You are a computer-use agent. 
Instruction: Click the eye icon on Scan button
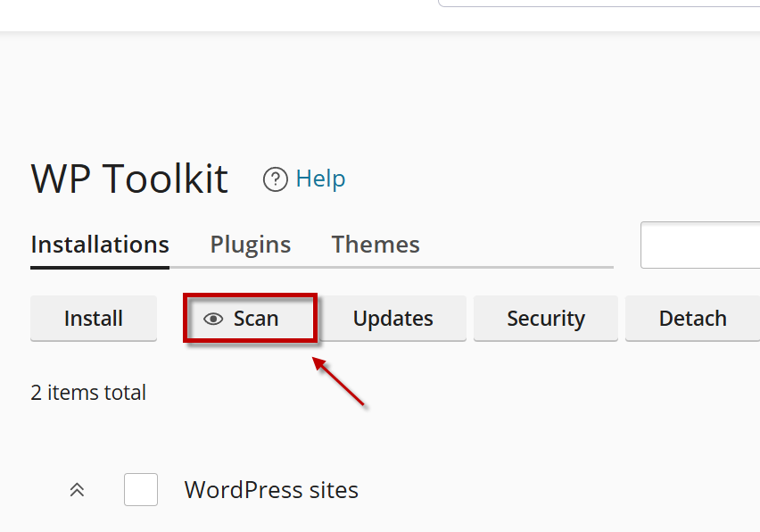pos(213,319)
